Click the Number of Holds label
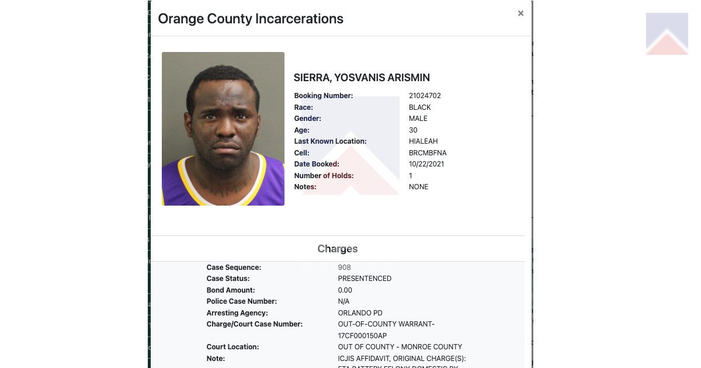Viewport: 701px width, 368px height. (x=324, y=176)
